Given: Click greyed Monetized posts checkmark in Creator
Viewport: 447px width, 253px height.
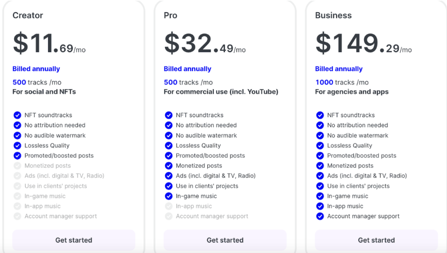Looking at the screenshot, I should click(x=17, y=166).
